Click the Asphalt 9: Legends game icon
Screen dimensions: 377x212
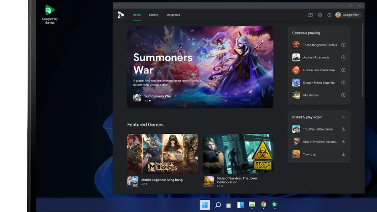(296, 57)
